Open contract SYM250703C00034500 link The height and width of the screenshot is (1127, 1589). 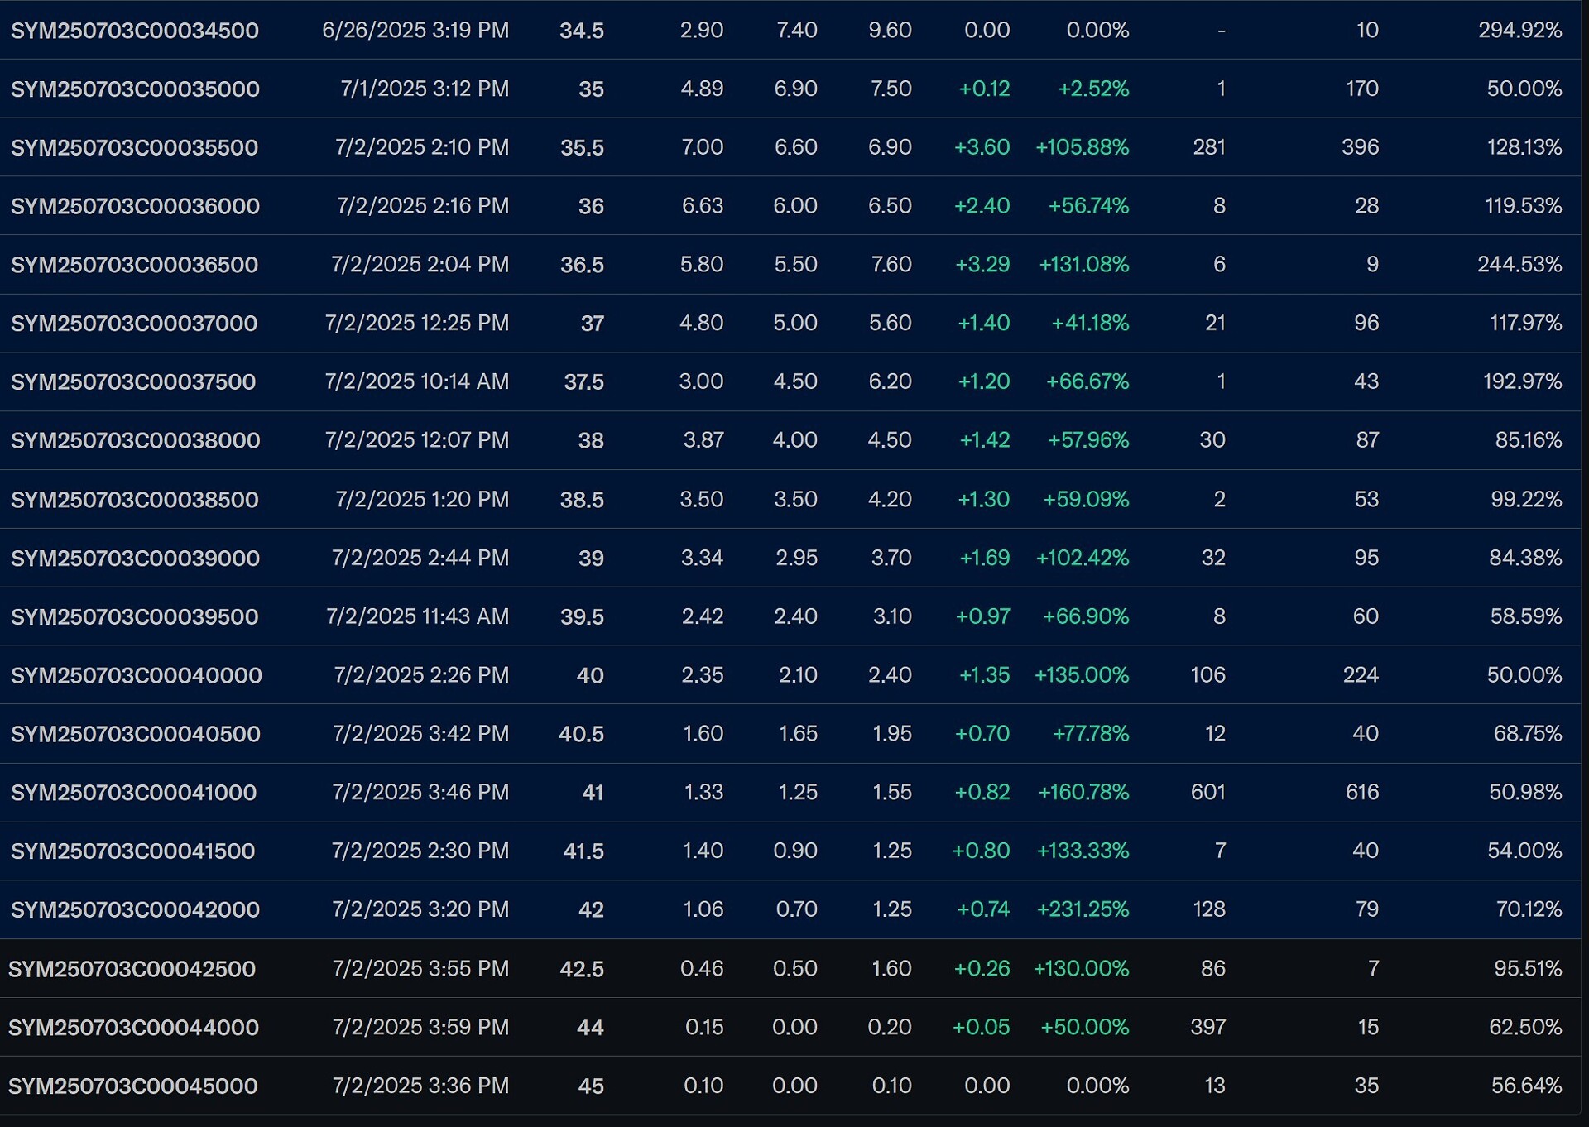coord(134,31)
